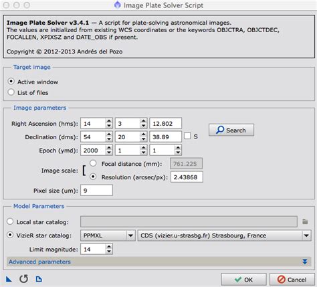Confirm with the OK button
Image resolution: width=317 pixels, height=287 pixels.
pos(243,280)
